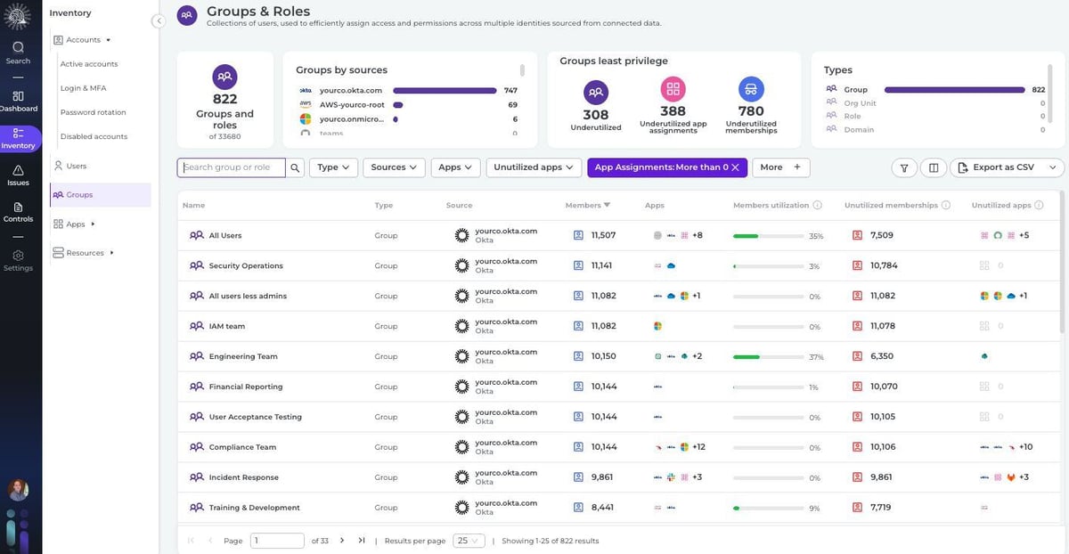Viewport: 1069px width, 554px height.
Task: Open the Compliance Team group
Action: coord(242,447)
